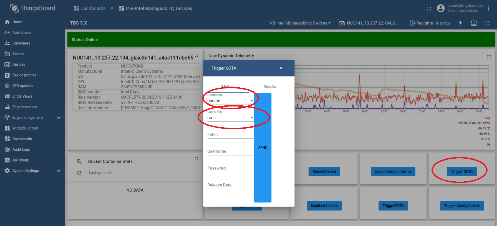Viewport: 497px width, 226px height.
Task: Click the Device profiles sidebar icon
Action: 7,75
